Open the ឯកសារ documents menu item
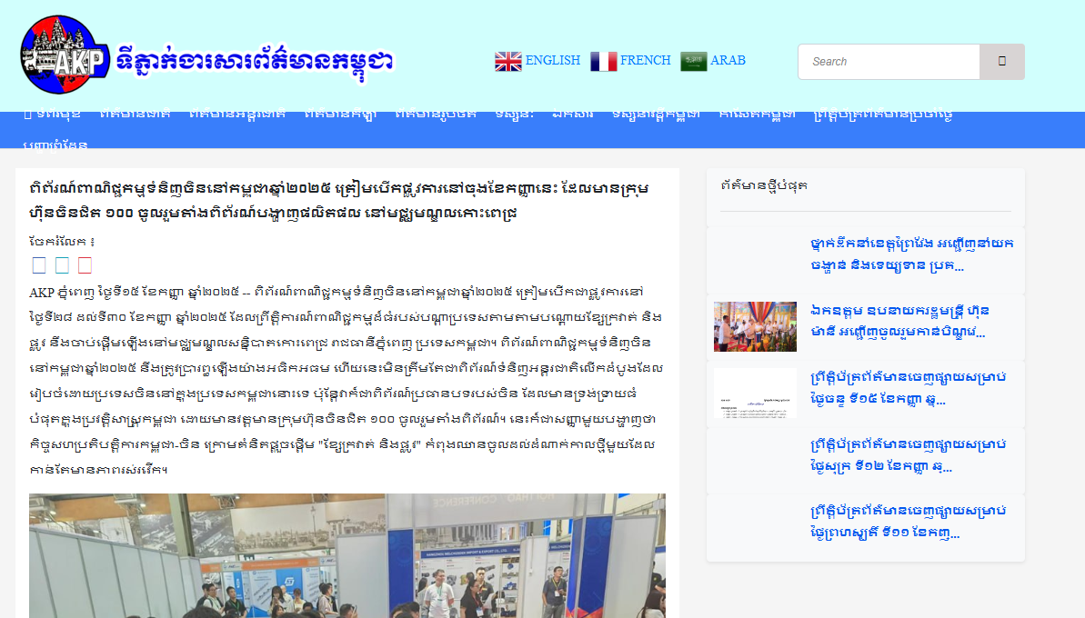This screenshot has width=1085, height=618. click(573, 115)
